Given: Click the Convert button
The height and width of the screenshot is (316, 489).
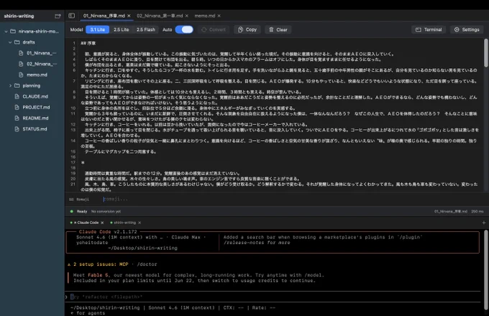Looking at the screenshot, I should coord(214,29).
